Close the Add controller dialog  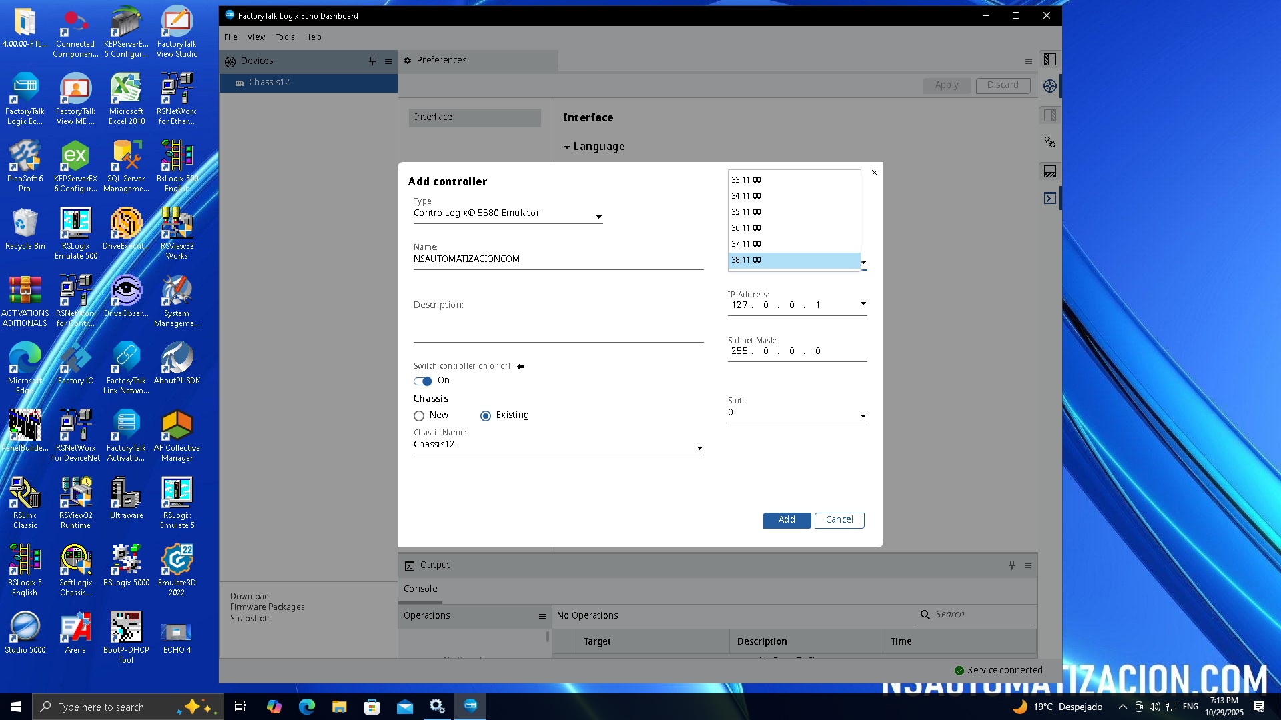coord(875,173)
